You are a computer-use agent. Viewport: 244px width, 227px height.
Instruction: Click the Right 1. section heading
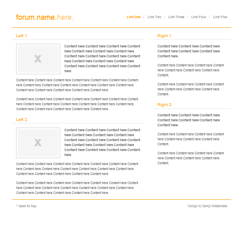[x=165, y=36]
